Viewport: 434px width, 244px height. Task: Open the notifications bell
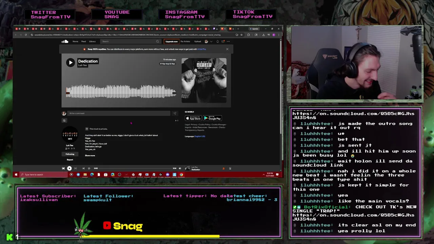[x=218, y=41]
